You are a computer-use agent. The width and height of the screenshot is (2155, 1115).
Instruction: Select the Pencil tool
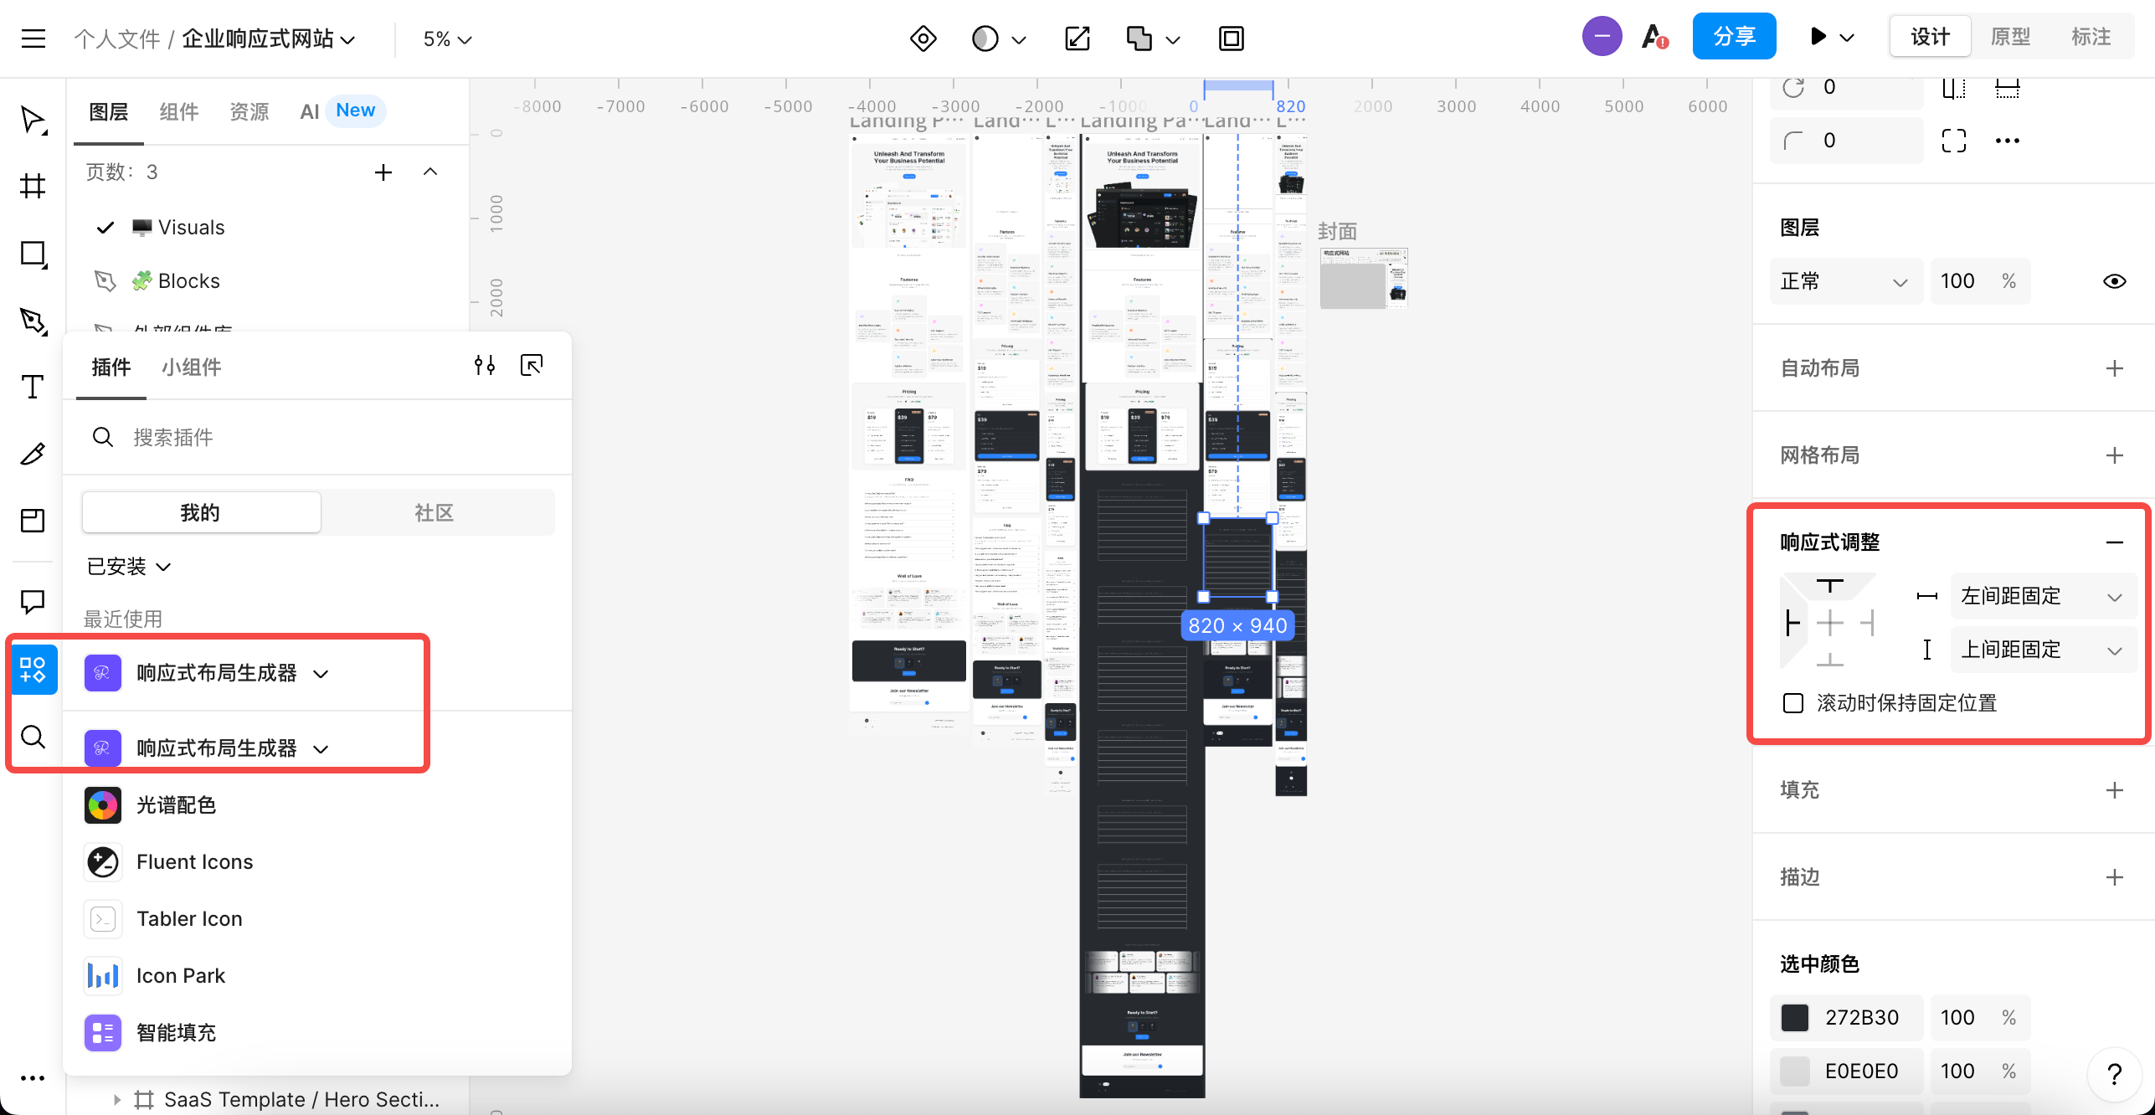coord(33,454)
